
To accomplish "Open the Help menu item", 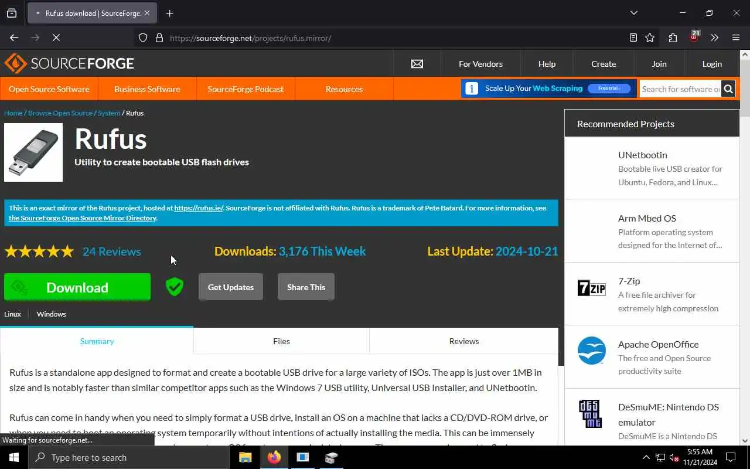I will point(547,64).
